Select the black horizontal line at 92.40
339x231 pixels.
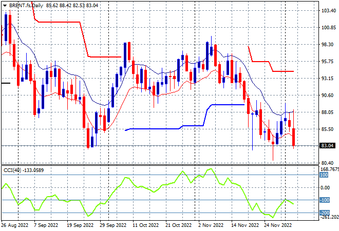pos(6,83)
